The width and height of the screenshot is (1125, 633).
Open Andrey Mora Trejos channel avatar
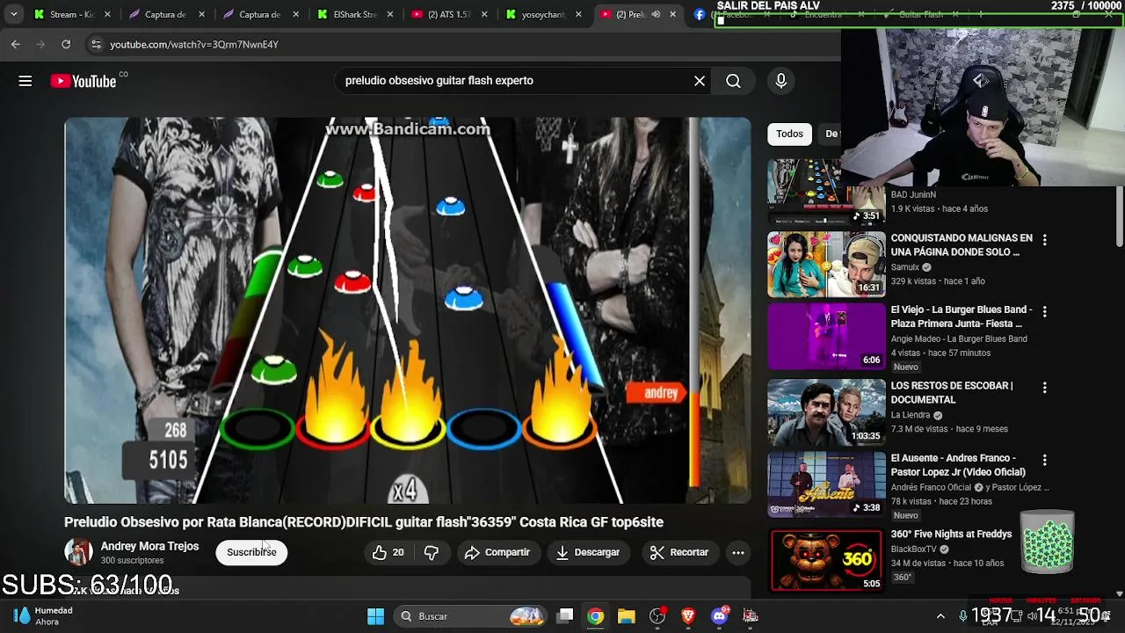click(x=78, y=552)
